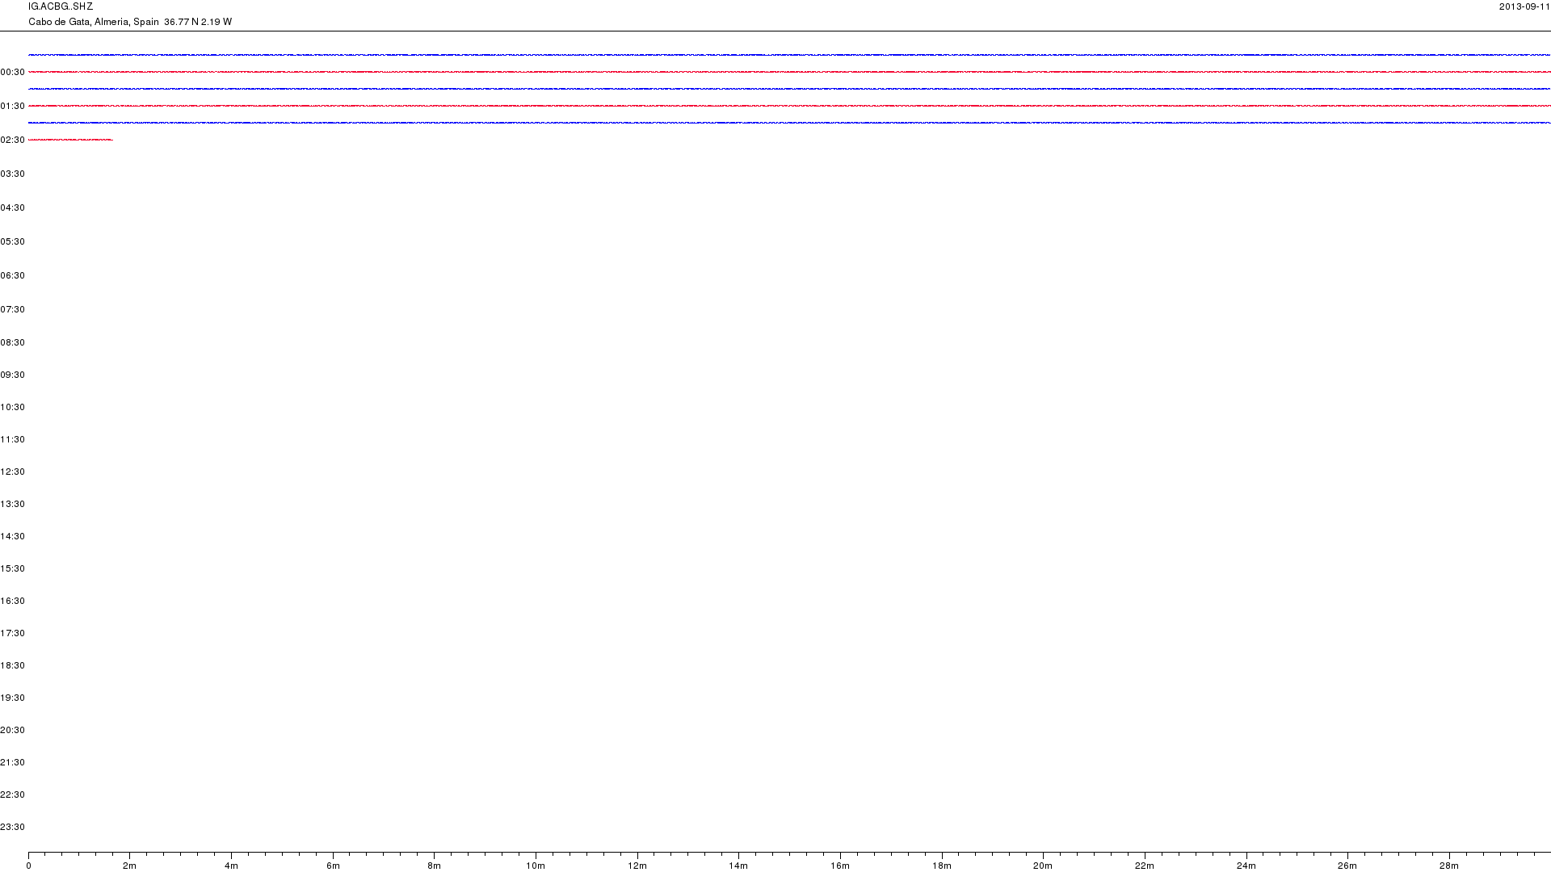Screen dimensions: 1551x872
Task: Select the 08:30 time label
Action: (x=12, y=343)
